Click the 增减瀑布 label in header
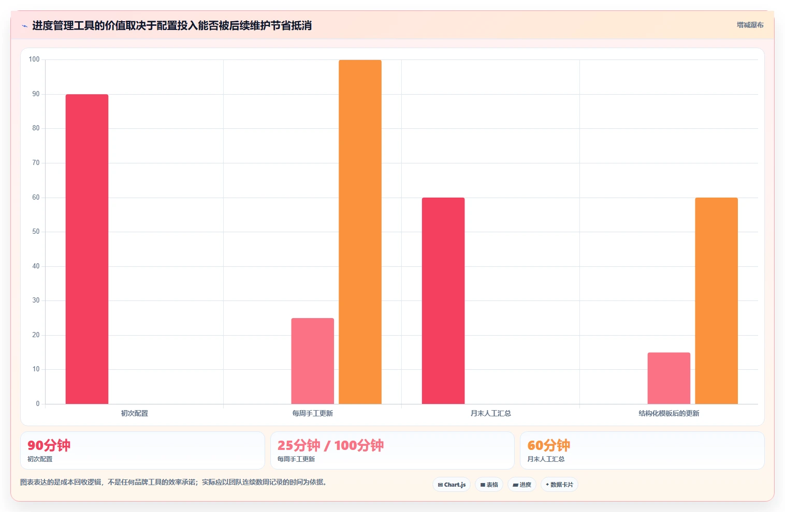The width and height of the screenshot is (785, 512). pos(750,25)
